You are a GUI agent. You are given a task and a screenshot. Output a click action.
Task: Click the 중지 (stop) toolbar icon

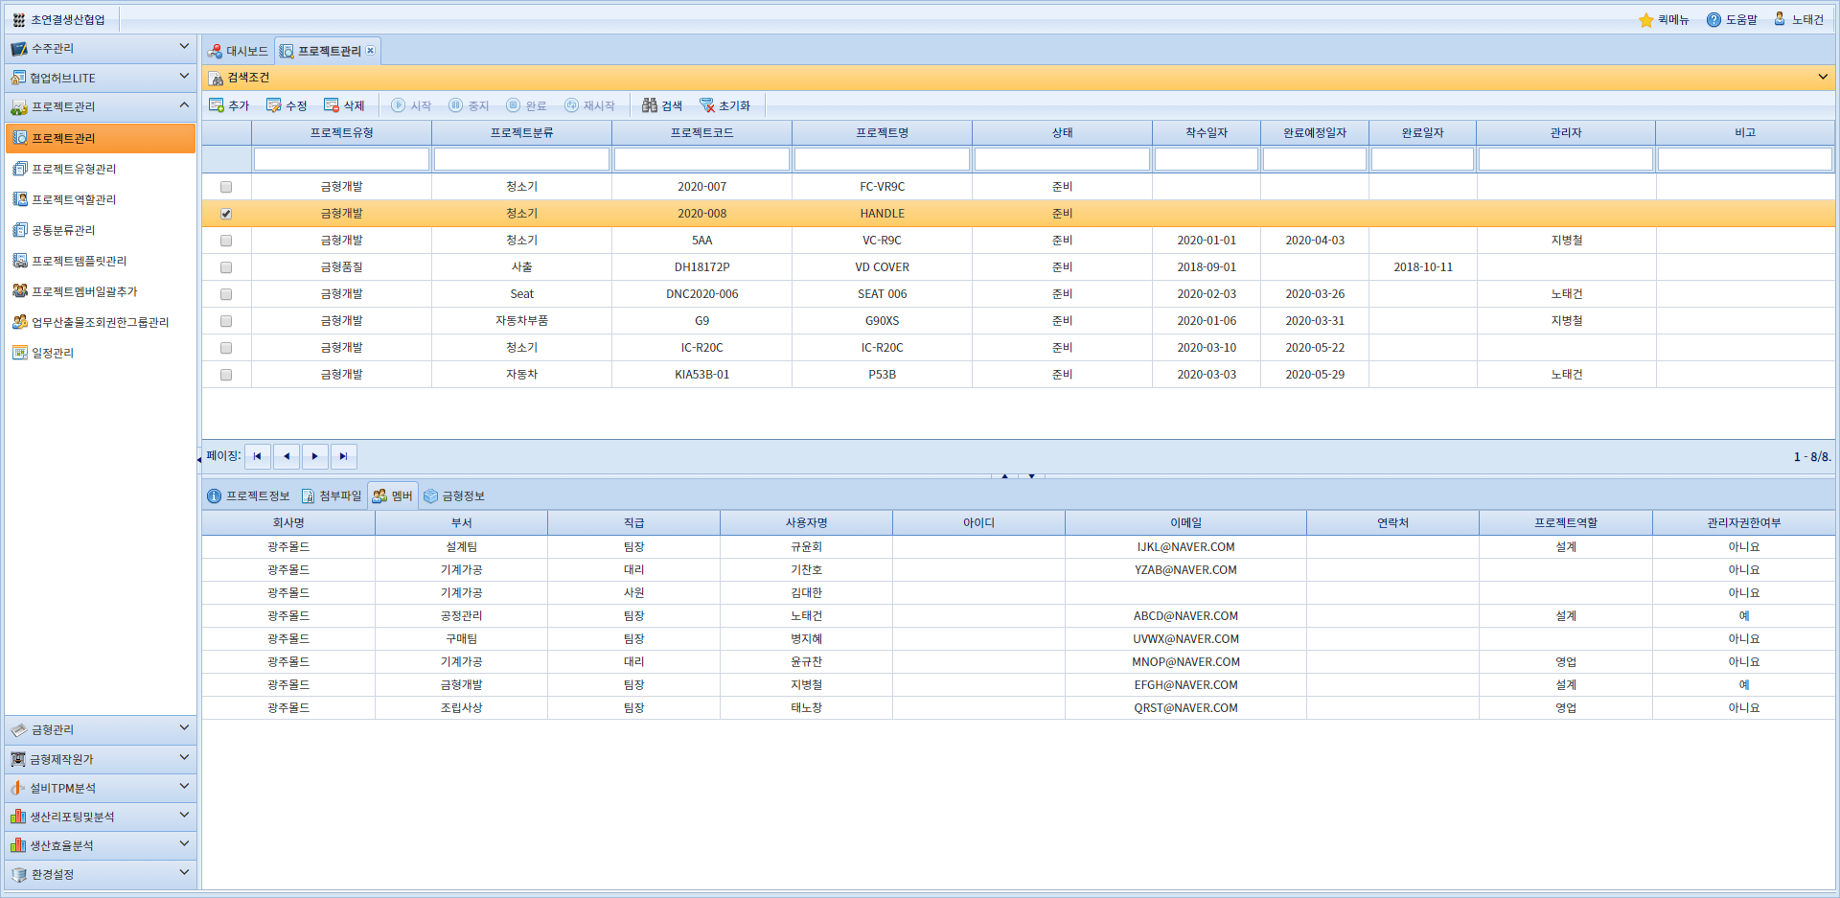pos(456,105)
